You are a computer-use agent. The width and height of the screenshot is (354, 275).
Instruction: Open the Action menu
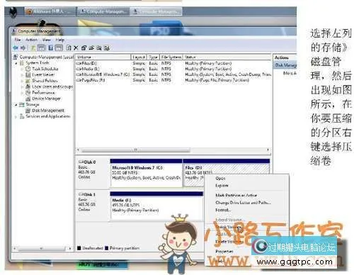[31, 40]
